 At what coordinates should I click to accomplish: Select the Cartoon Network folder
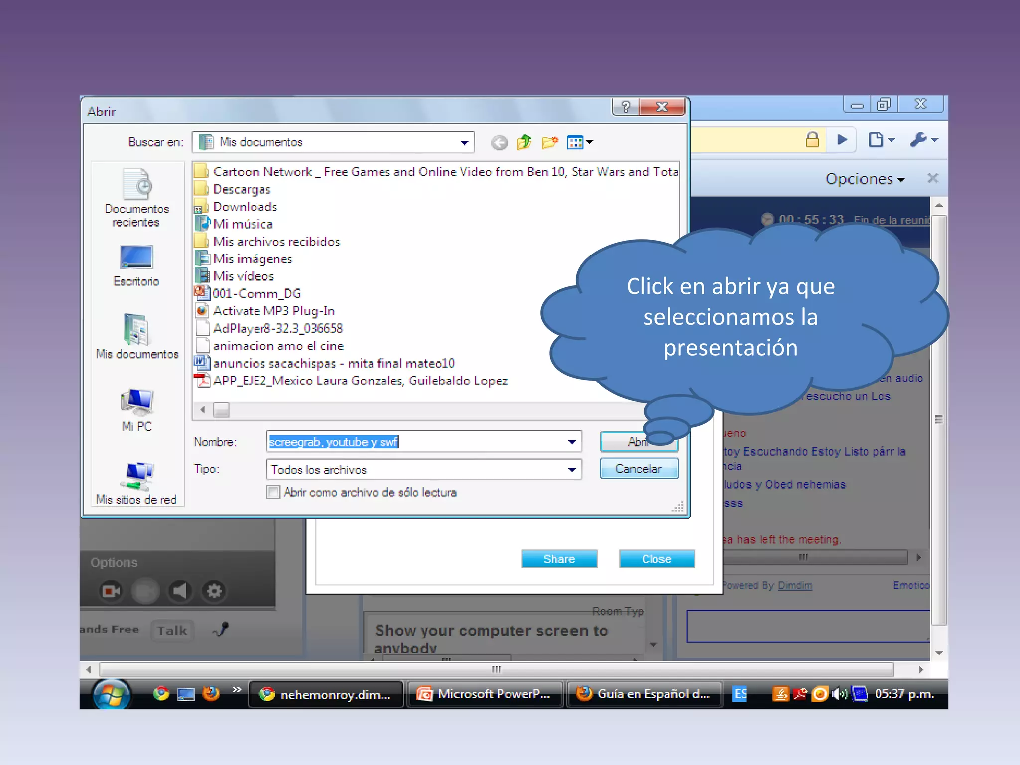coord(436,172)
